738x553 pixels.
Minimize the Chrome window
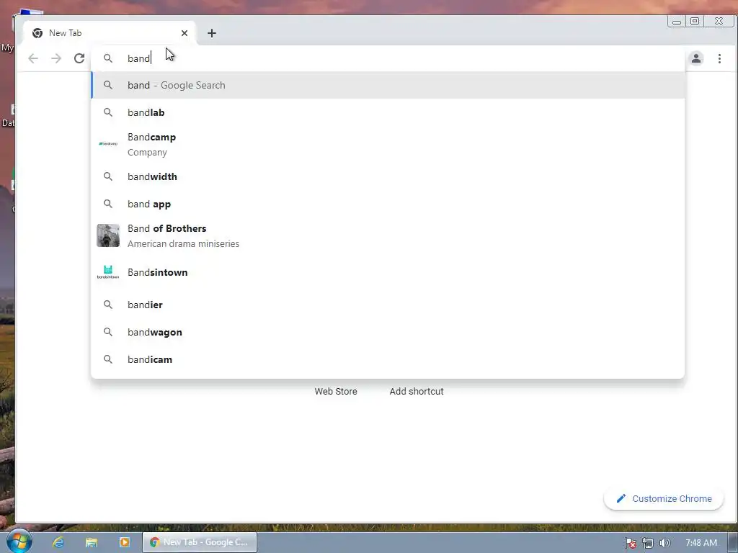(x=676, y=21)
